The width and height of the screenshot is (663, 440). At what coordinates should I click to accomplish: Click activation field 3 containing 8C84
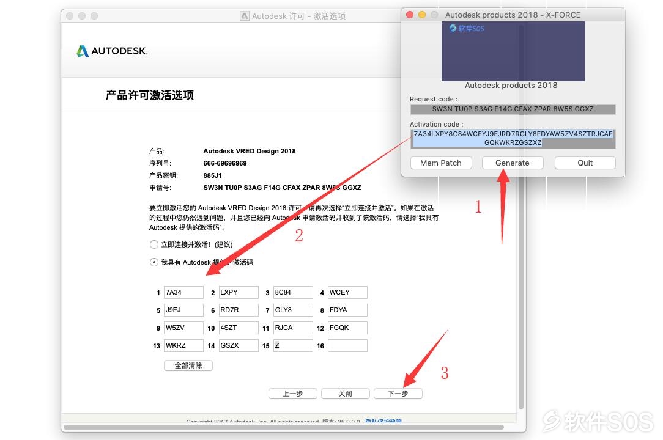coord(293,292)
